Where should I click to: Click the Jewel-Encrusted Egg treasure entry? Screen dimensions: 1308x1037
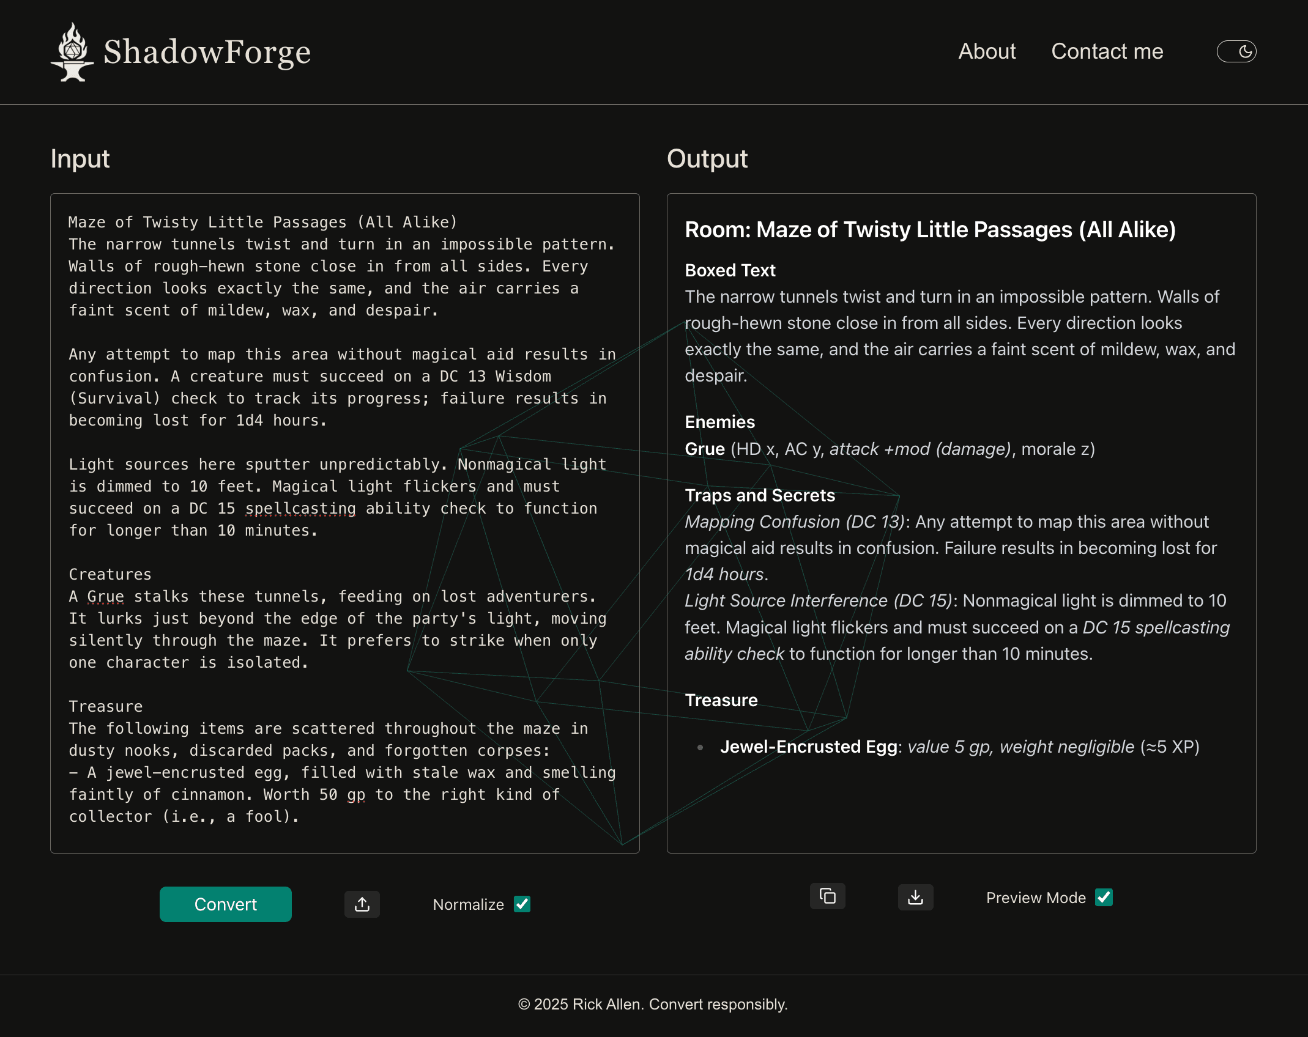(x=808, y=747)
